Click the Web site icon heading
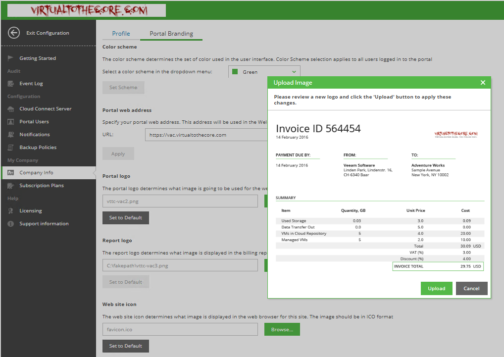The height and width of the screenshot is (357, 504). [119, 305]
